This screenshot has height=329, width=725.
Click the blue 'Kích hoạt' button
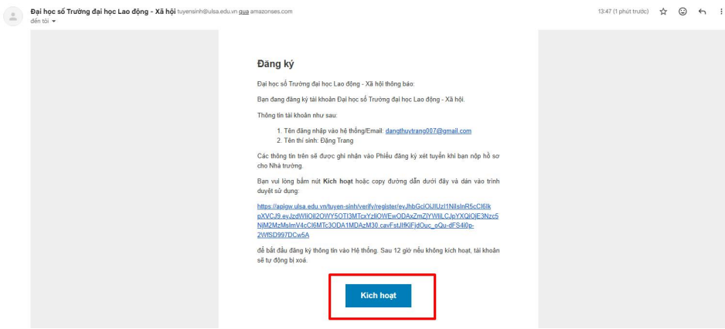(378, 296)
